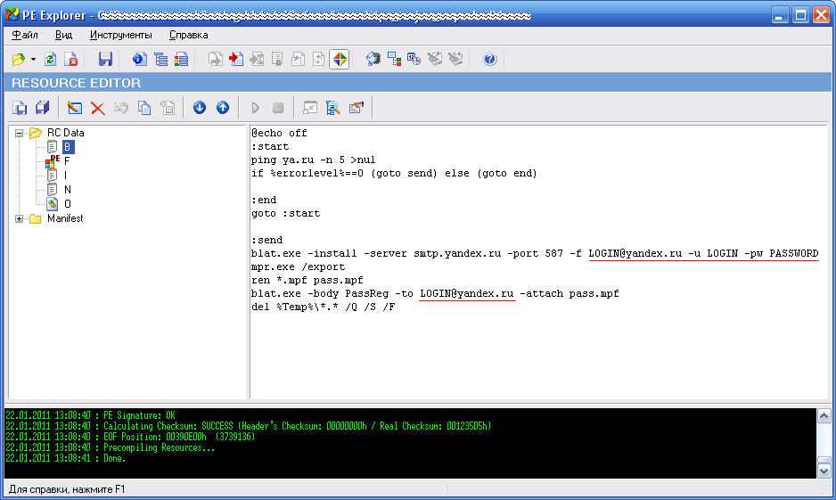Collapse the RC Data folder
The width and height of the screenshot is (836, 500).
click(20, 134)
